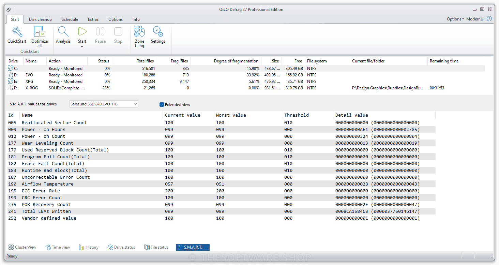Click the Threshold column header in S.M.A.R.T. table

pyautogui.click(x=307, y=115)
